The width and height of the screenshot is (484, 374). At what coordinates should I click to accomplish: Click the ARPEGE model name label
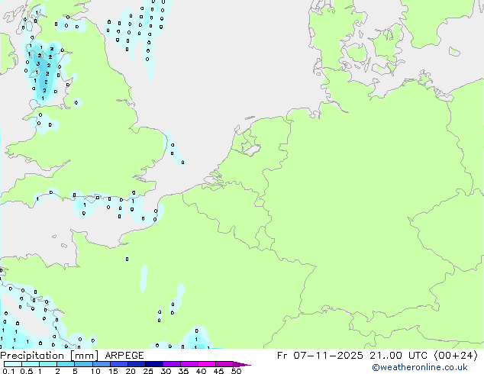(124, 356)
